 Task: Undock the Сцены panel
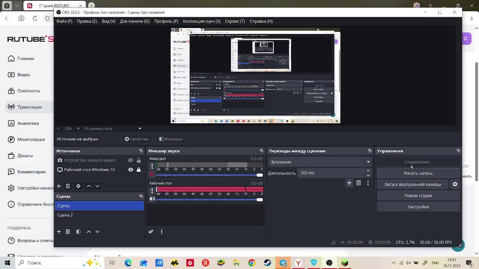pos(141,196)
